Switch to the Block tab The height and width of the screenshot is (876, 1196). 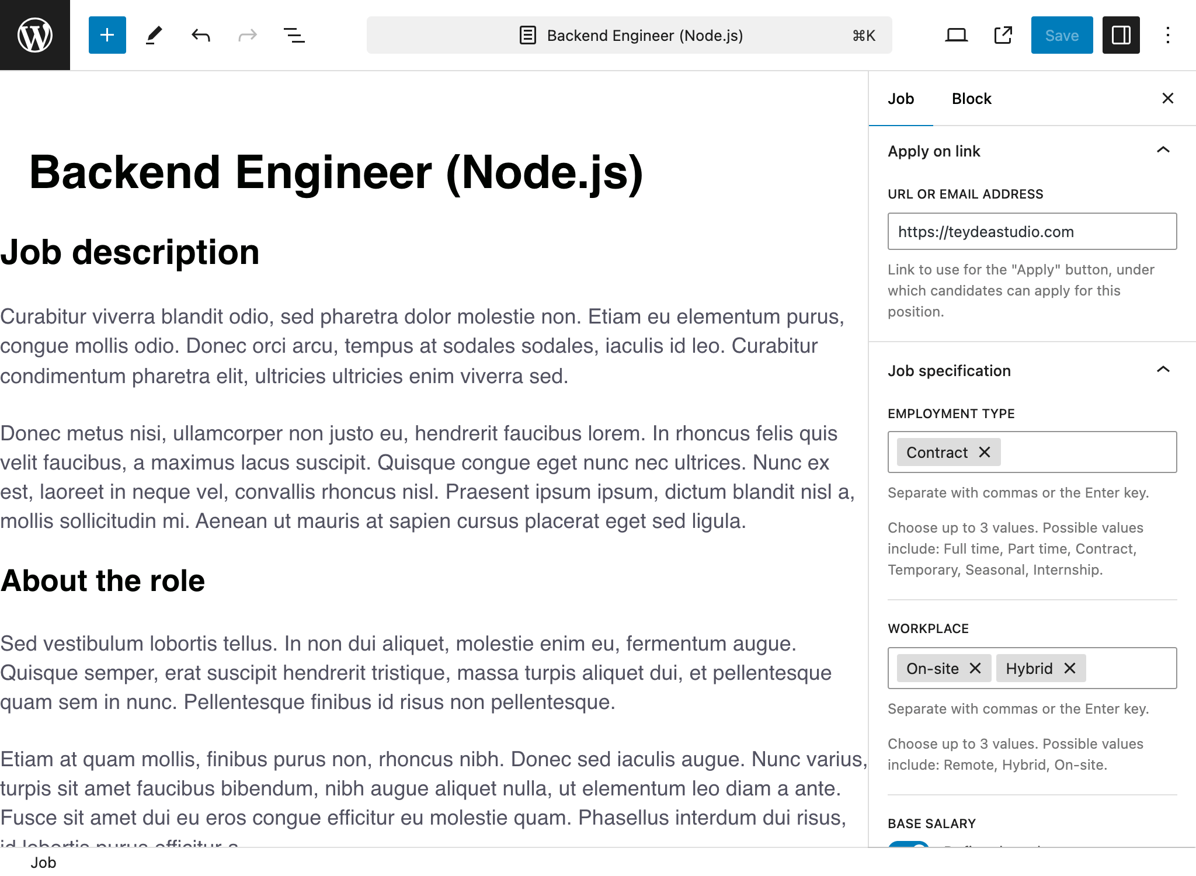pyautogui.click(x=971, y=99)
